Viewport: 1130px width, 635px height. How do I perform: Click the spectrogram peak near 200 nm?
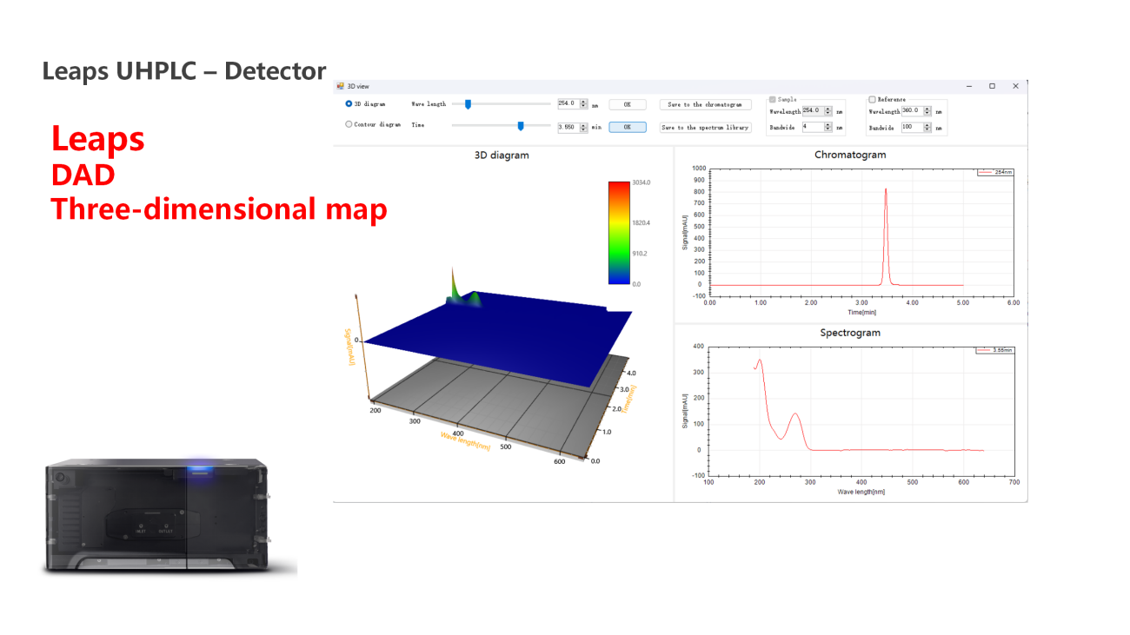pyautogui.click(x=760, y=360)
